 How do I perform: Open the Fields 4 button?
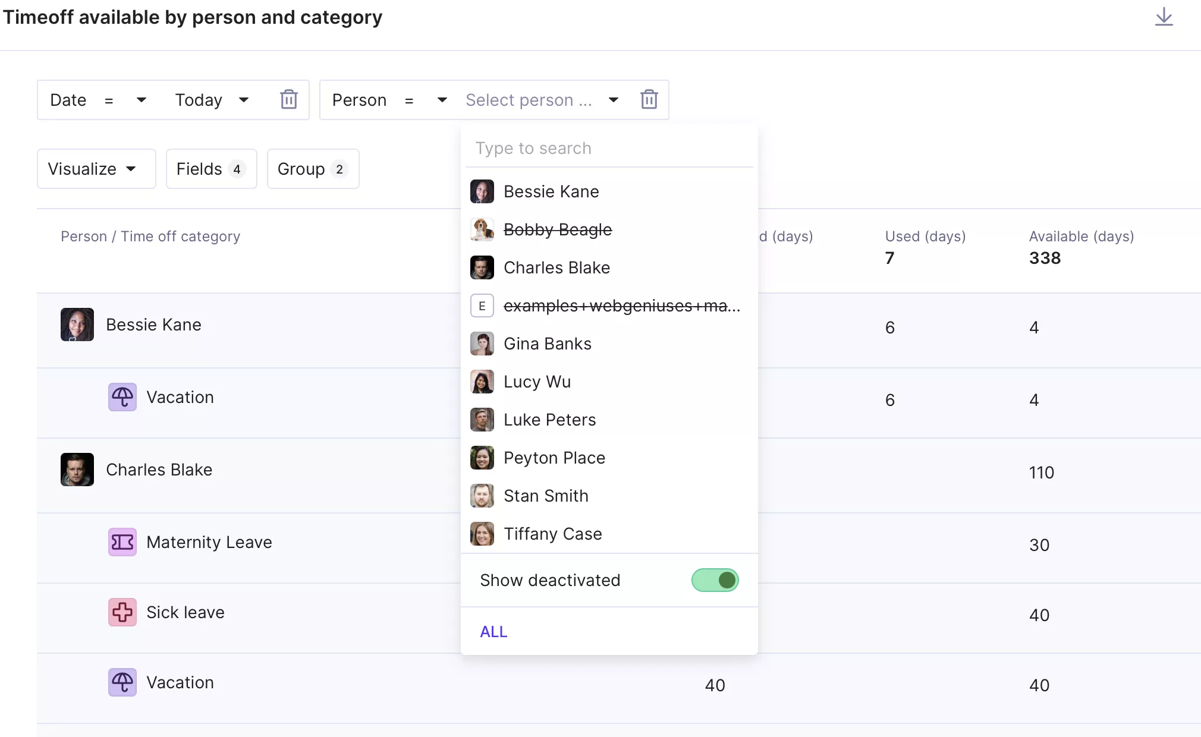[x=211, y=169]
